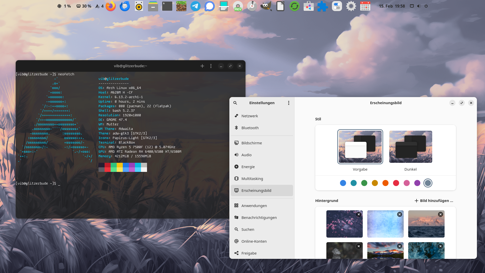Image resolution: width=485 pixels, height=273 pixels.
Task: Open a new terminal tab with plus
Action: tap(202, 66)
